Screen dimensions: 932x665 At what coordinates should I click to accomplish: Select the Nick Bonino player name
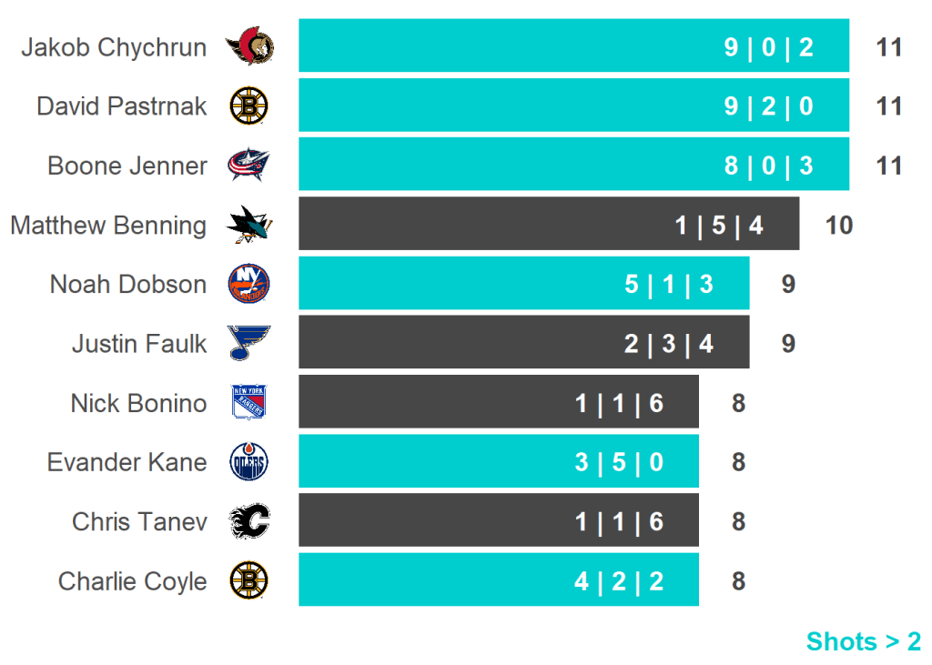click(138, 403)
